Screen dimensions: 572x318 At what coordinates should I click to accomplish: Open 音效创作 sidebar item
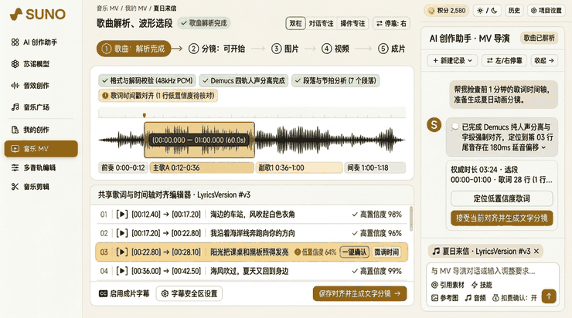pyautogui.click(x=31, y=86)
